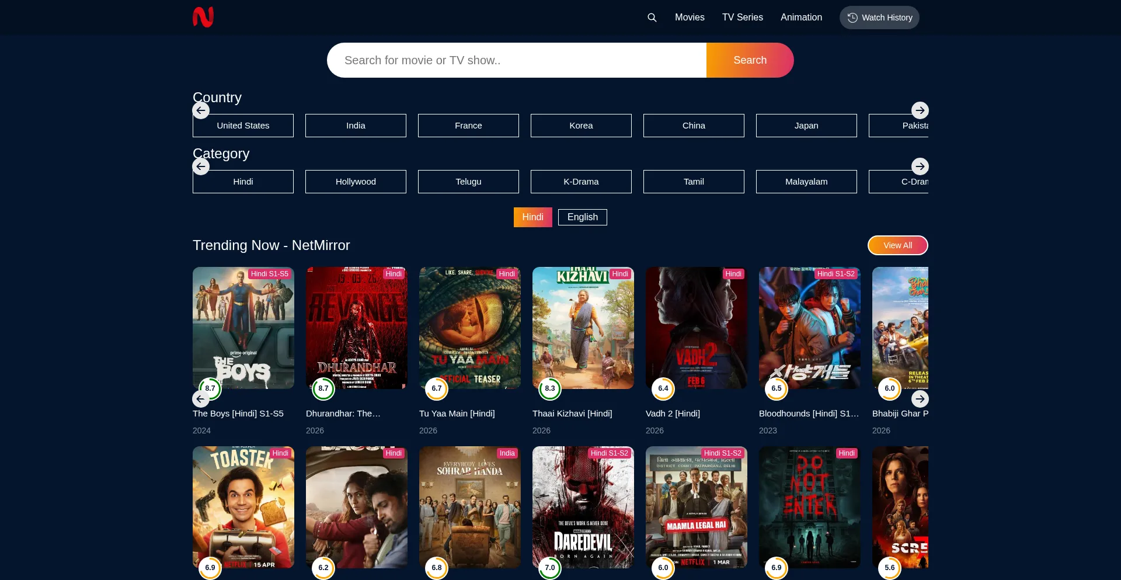1121x580 pixels.
Task: Open the poster rated 6.2
Action: 357,508
